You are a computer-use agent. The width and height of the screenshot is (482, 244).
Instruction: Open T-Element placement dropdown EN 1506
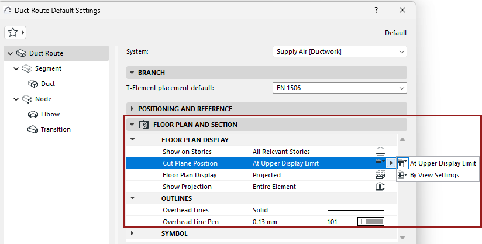(x=340, y=88)
